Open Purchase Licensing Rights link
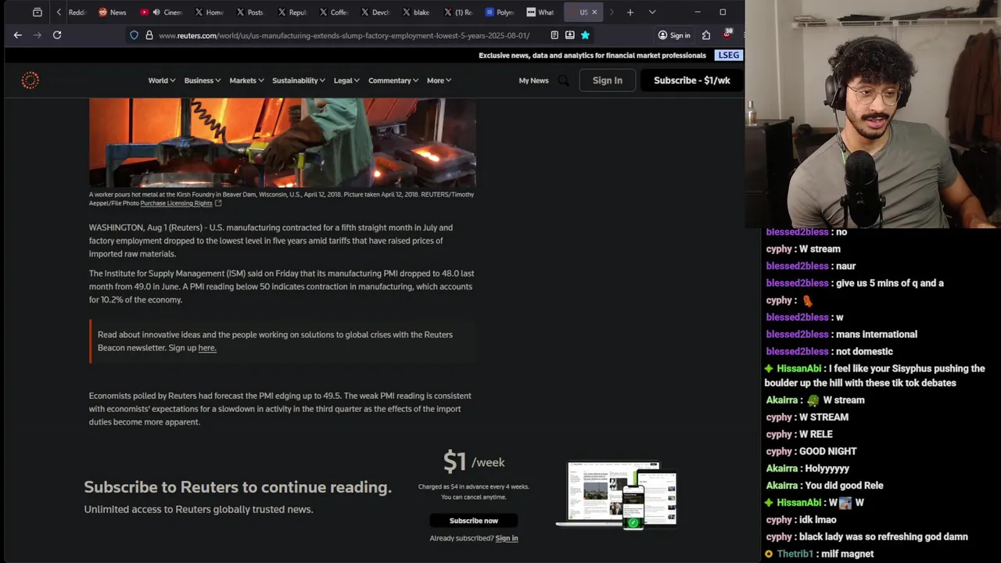 point(176,203)
